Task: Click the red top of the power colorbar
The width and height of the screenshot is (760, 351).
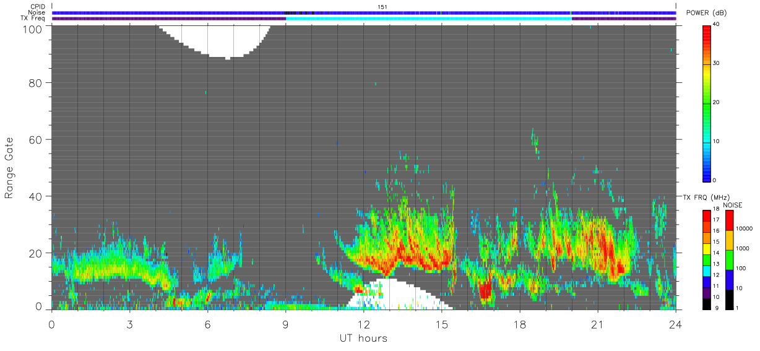Action: (707, 34)
